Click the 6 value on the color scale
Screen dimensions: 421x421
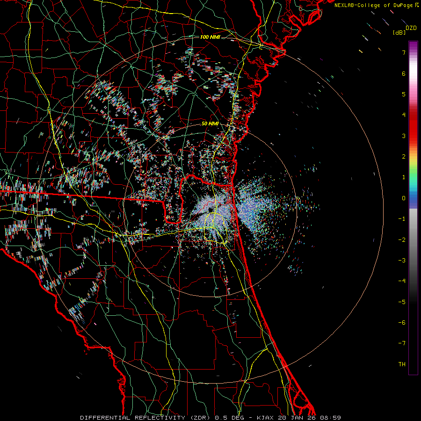tap(404, 73)
